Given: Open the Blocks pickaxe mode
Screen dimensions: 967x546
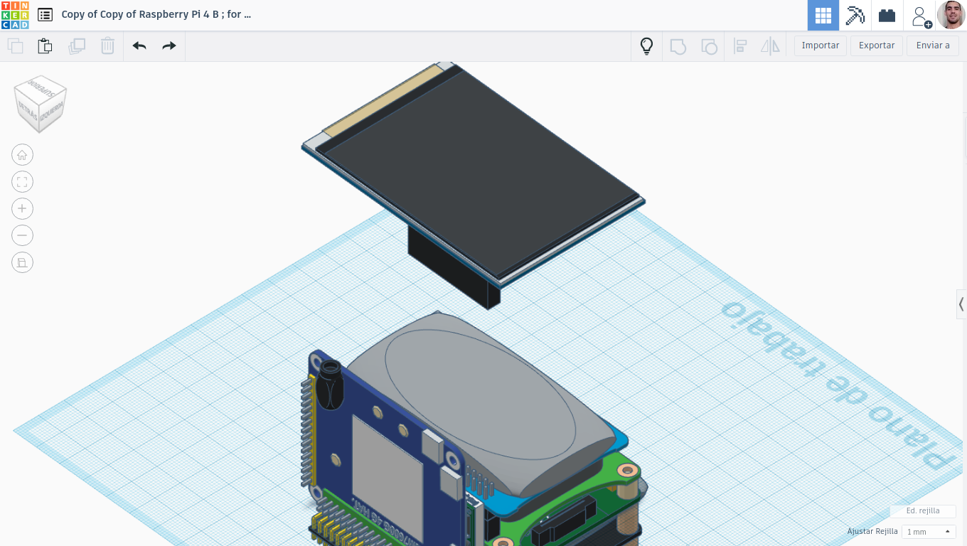Looking at the screenshot, I should tap(855, 15).
